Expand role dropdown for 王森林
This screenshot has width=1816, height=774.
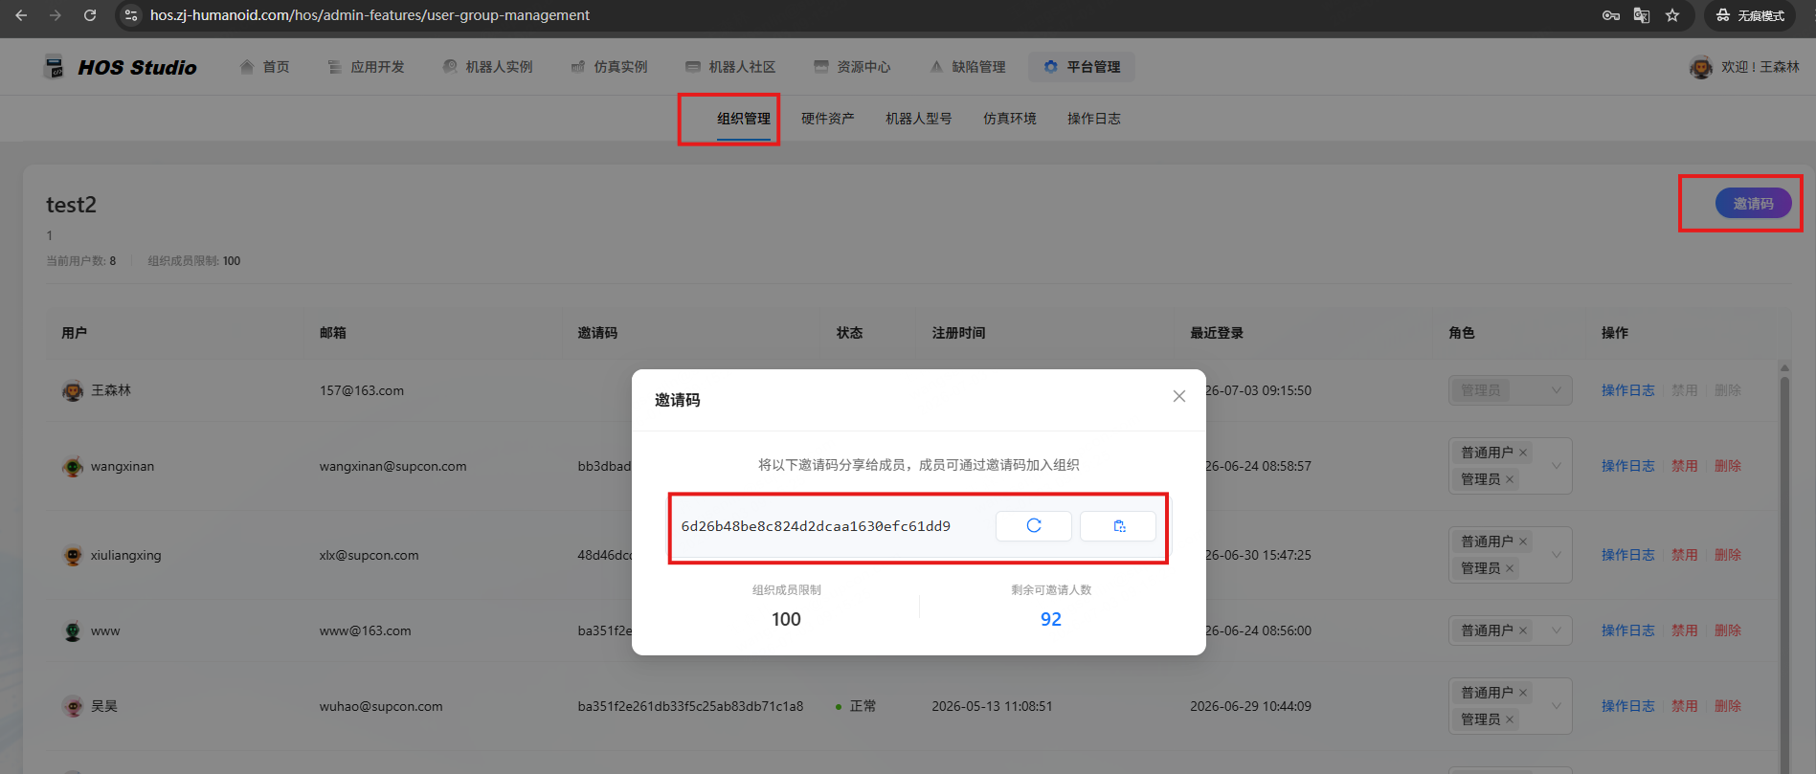click(x=1557, y=390)
